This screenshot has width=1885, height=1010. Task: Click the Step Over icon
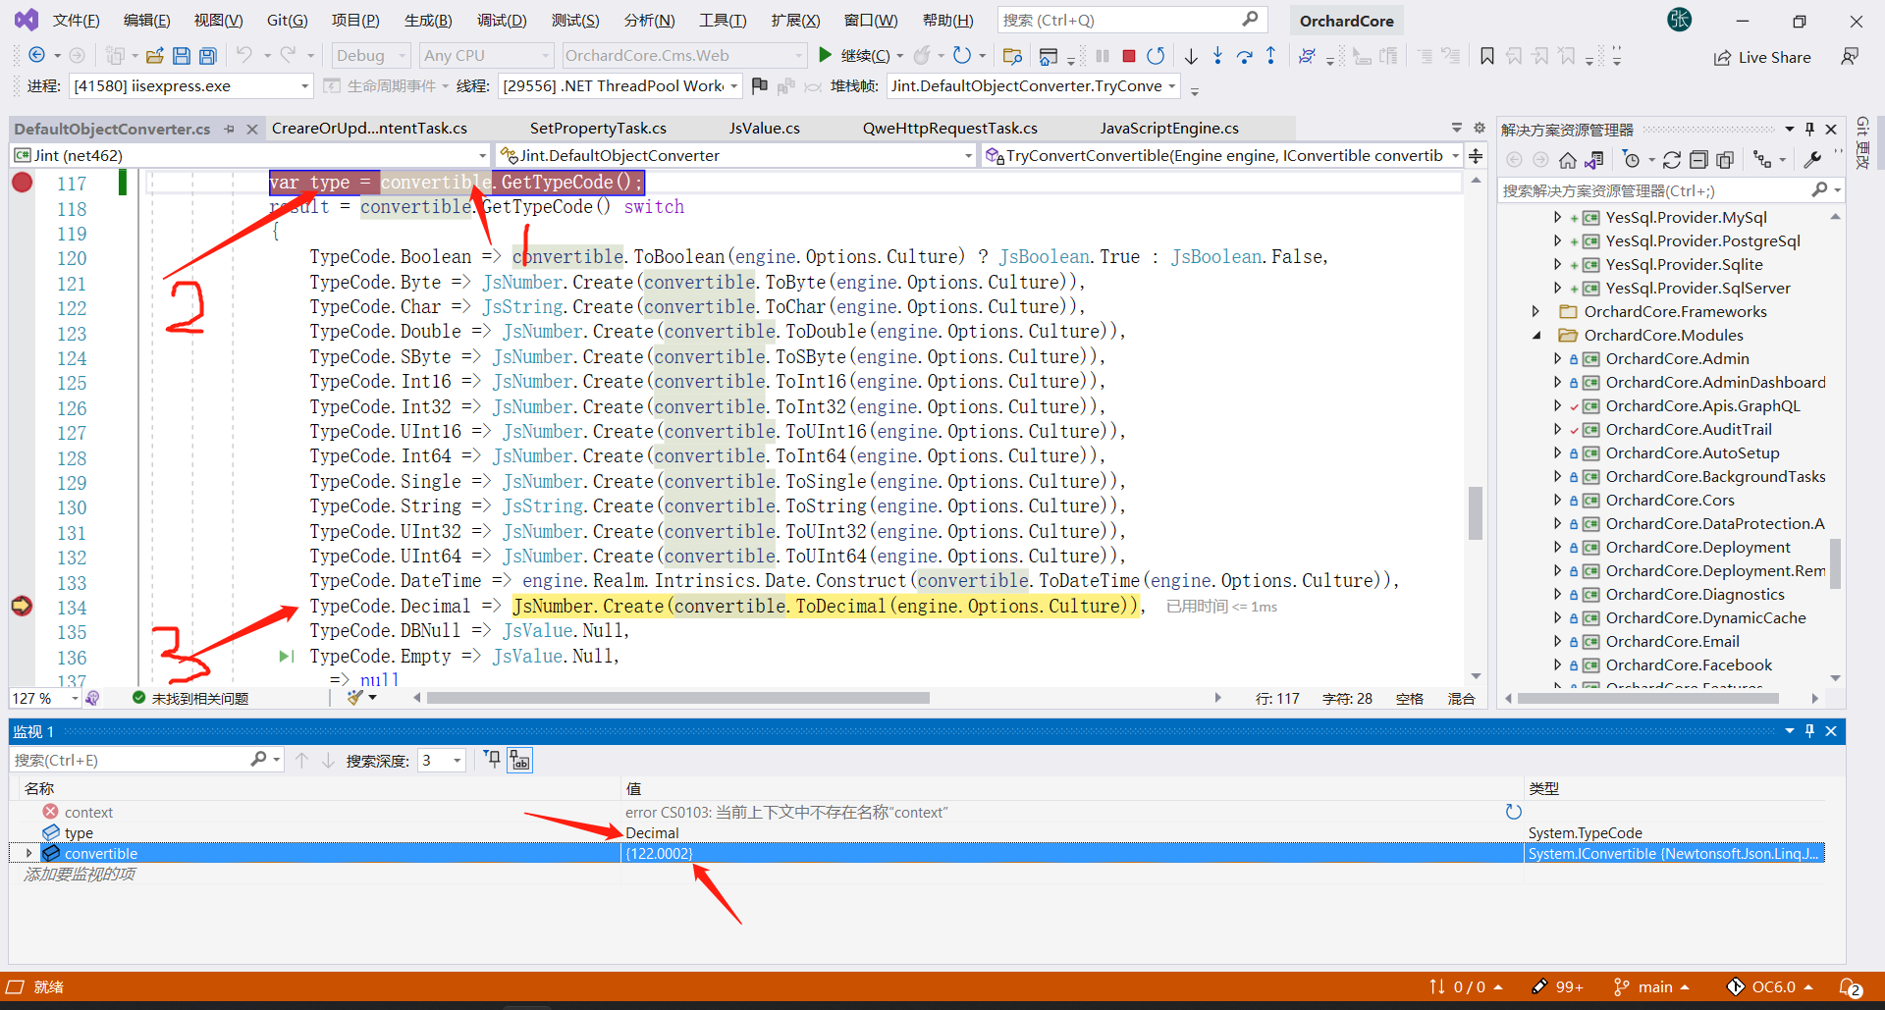point(1245,56)
